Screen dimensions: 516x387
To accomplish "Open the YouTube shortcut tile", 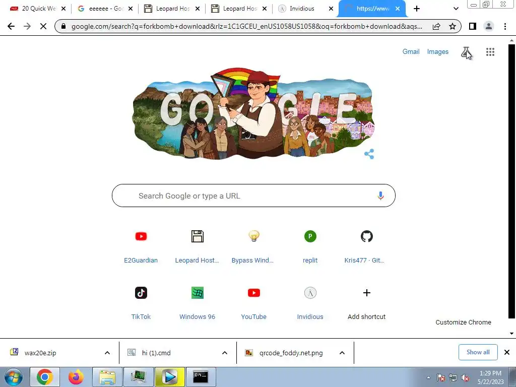I will (254, 303).
